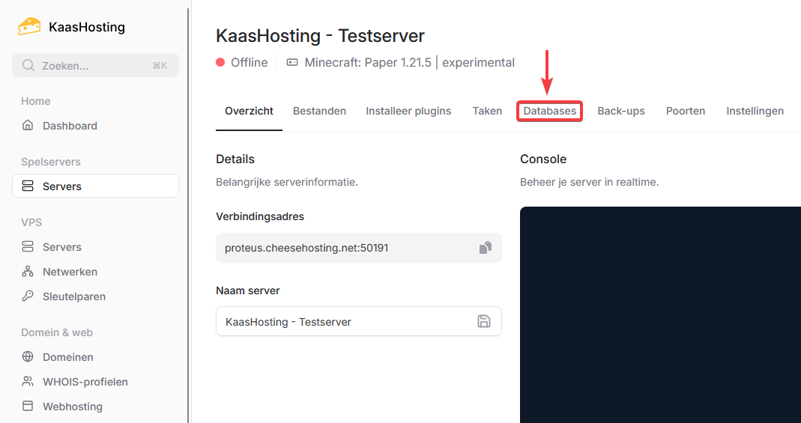This screenshot has width=801, height=423.
Task: Click inside the dark Console area
Action: (x=660, y=314)
